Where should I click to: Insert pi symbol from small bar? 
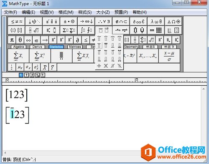point(12,40)
